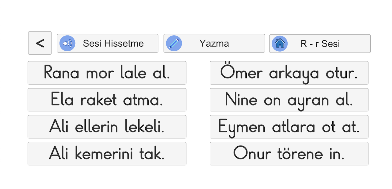Pick sentence "Ali kemerini tak."
Image resolution: width=392 pixels, height=189 pixels.
pos(107,154)
